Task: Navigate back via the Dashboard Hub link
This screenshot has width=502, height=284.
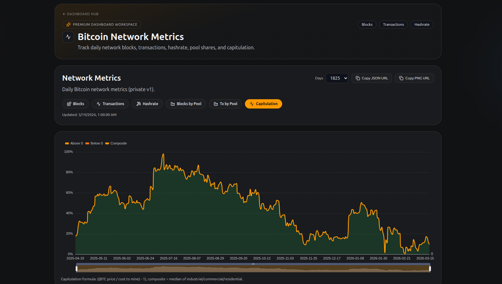Action: click(x=80, y=14)
